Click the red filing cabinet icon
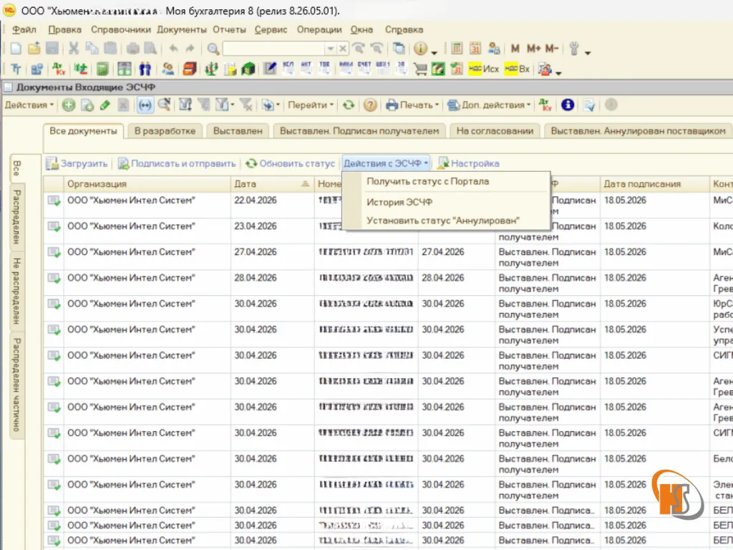 coord(189,69)
